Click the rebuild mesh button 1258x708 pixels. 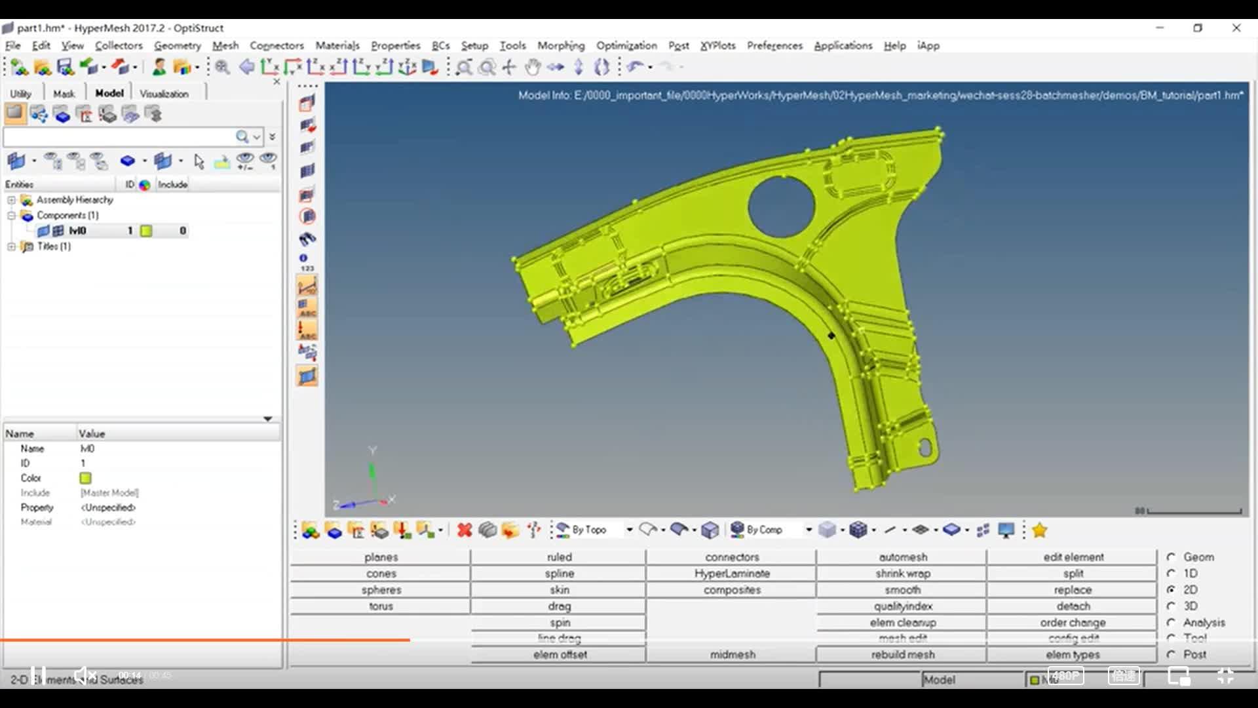click(902, 654)
